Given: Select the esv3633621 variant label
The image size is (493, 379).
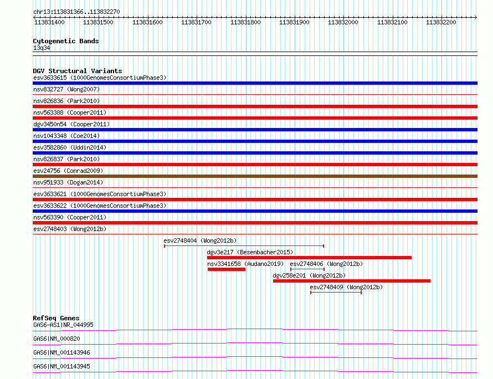Looking at the screenshot, I should tap(100, 194).
